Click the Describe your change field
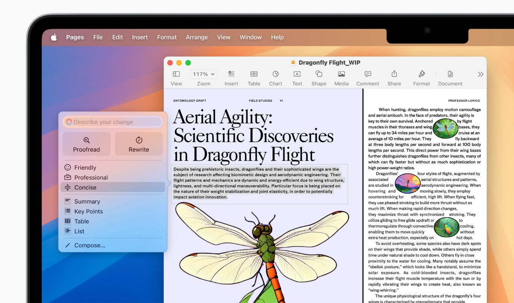514x303 pixels. pos(113,122)
